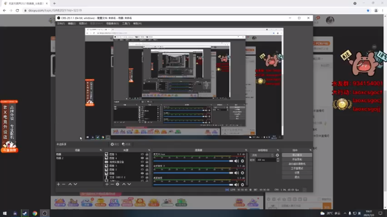Open source properties gear in Sources toolbar
The image size is (387, 217).
[x=117, y=184]
